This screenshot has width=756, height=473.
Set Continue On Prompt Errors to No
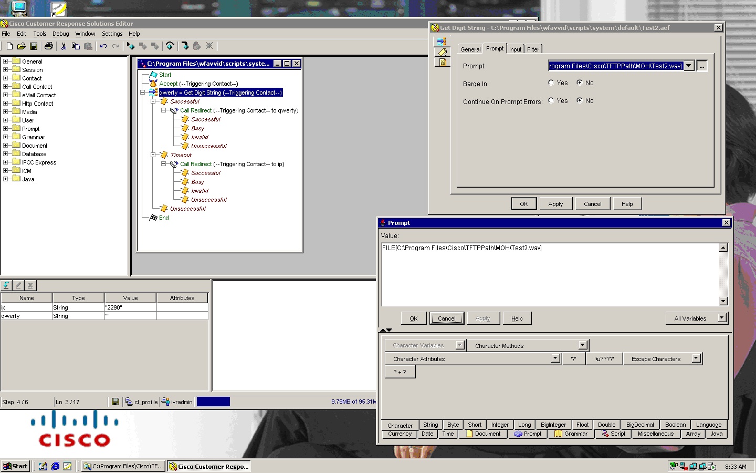coord(580,100)
